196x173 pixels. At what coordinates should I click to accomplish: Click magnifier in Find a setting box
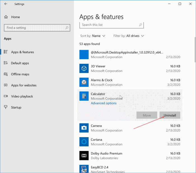pyautogui.click(x=67, y=28)
